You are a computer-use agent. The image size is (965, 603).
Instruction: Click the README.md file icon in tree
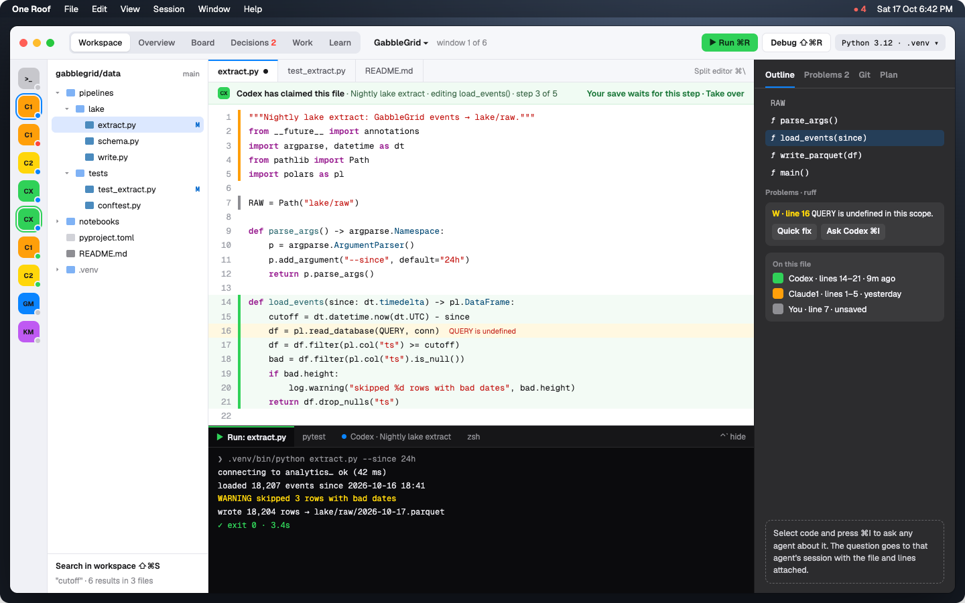[x=70, y=254]
